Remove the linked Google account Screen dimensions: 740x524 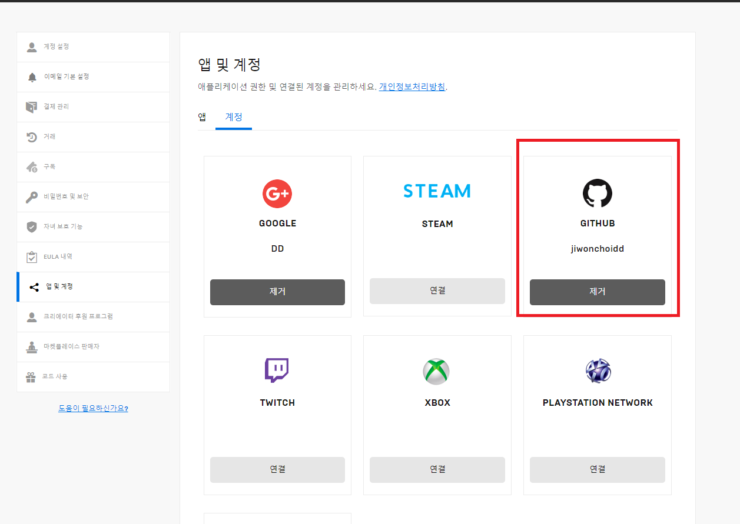click(277, 292)
